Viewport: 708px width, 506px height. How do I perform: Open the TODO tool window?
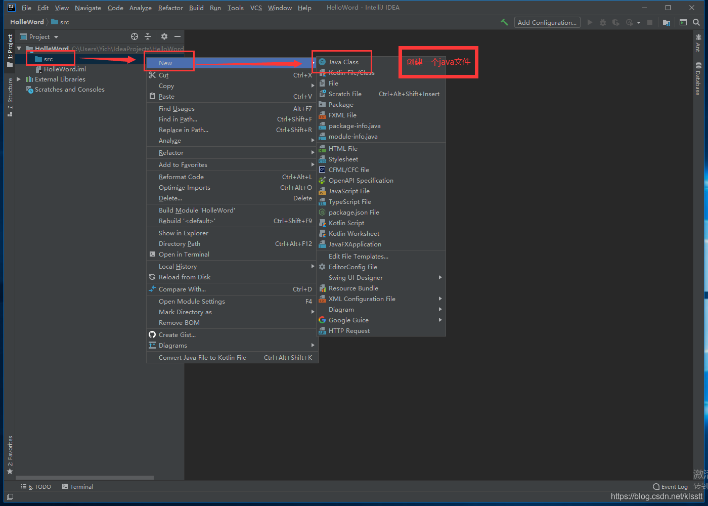(x=36, y=487)
